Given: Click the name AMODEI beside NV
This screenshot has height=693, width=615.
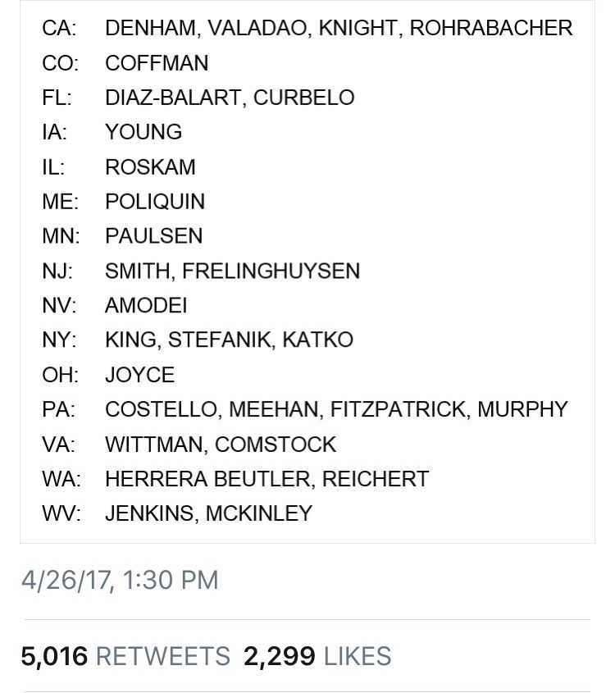Looking at the screenshot, I should coord(146,306).
